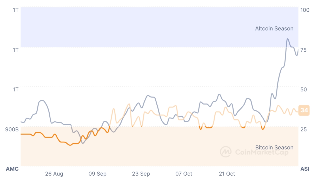Click the 75 threshold axis label

click(x=303, y=50)
